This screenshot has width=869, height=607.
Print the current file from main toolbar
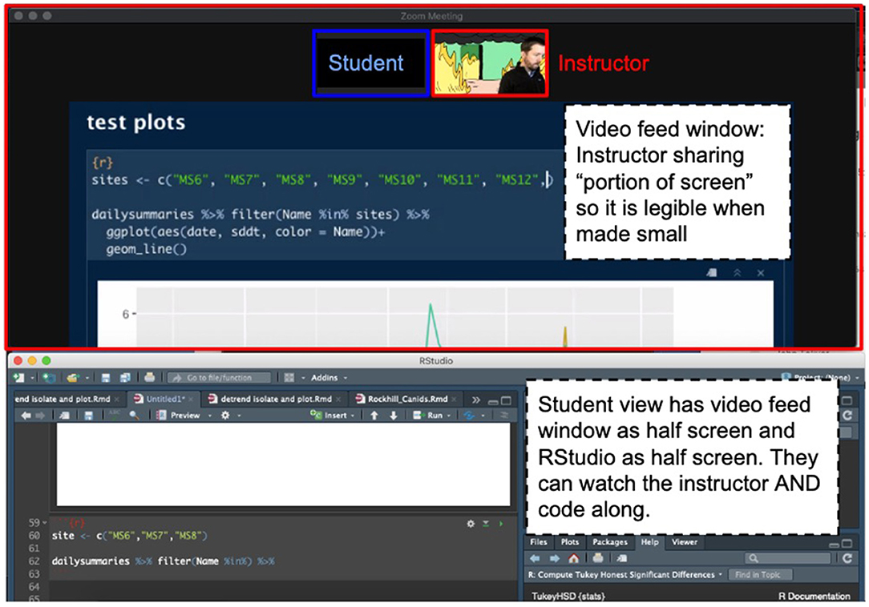(149, 378)
